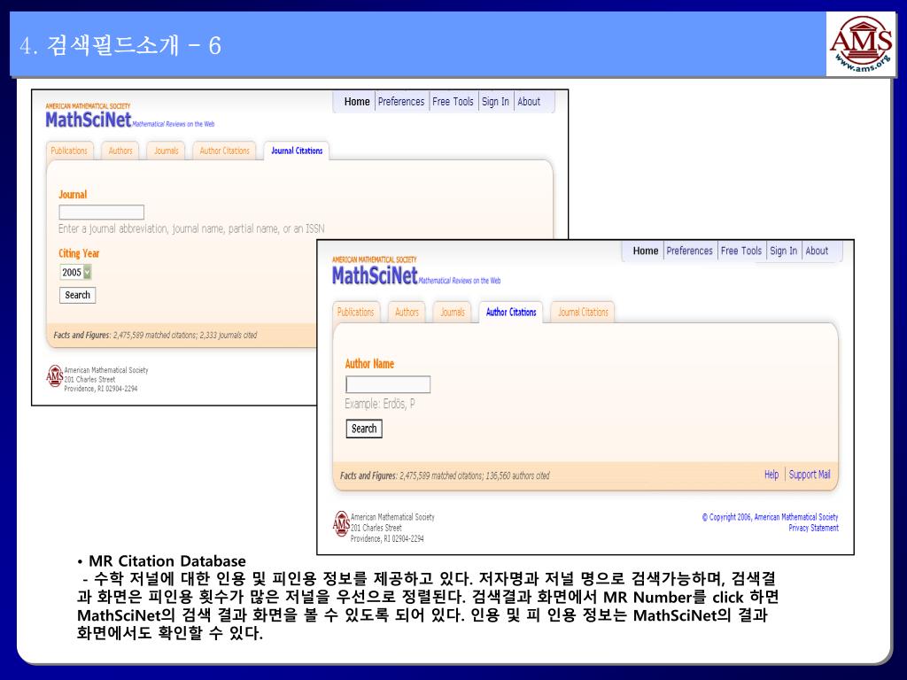
Task: Click AMS footer logo in Journal Citations window
Action: tap(54, 375)
